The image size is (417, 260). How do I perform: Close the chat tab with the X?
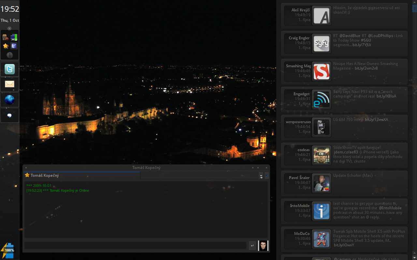coord(266,175)
